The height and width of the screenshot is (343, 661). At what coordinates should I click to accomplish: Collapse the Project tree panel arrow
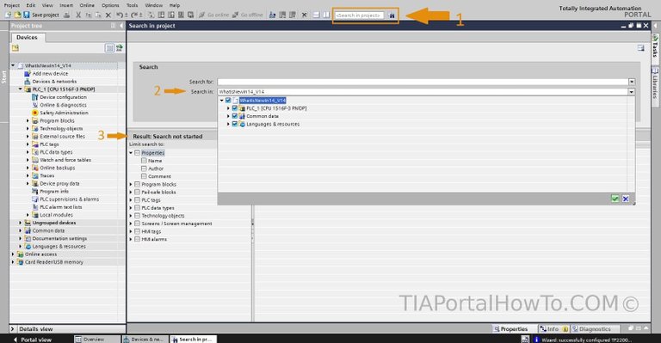point(121,26)
